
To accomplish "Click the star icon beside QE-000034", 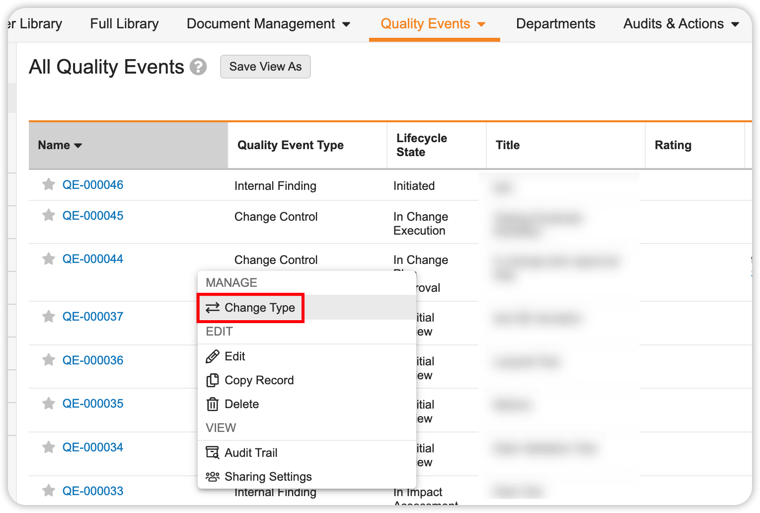I will pyautogui.click(x=49, y=447).
